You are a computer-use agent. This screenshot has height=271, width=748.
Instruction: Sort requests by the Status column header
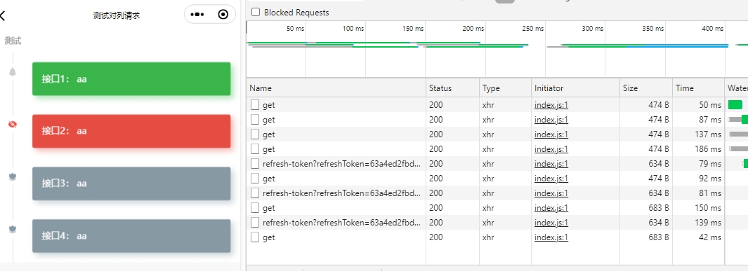[453, 88]
